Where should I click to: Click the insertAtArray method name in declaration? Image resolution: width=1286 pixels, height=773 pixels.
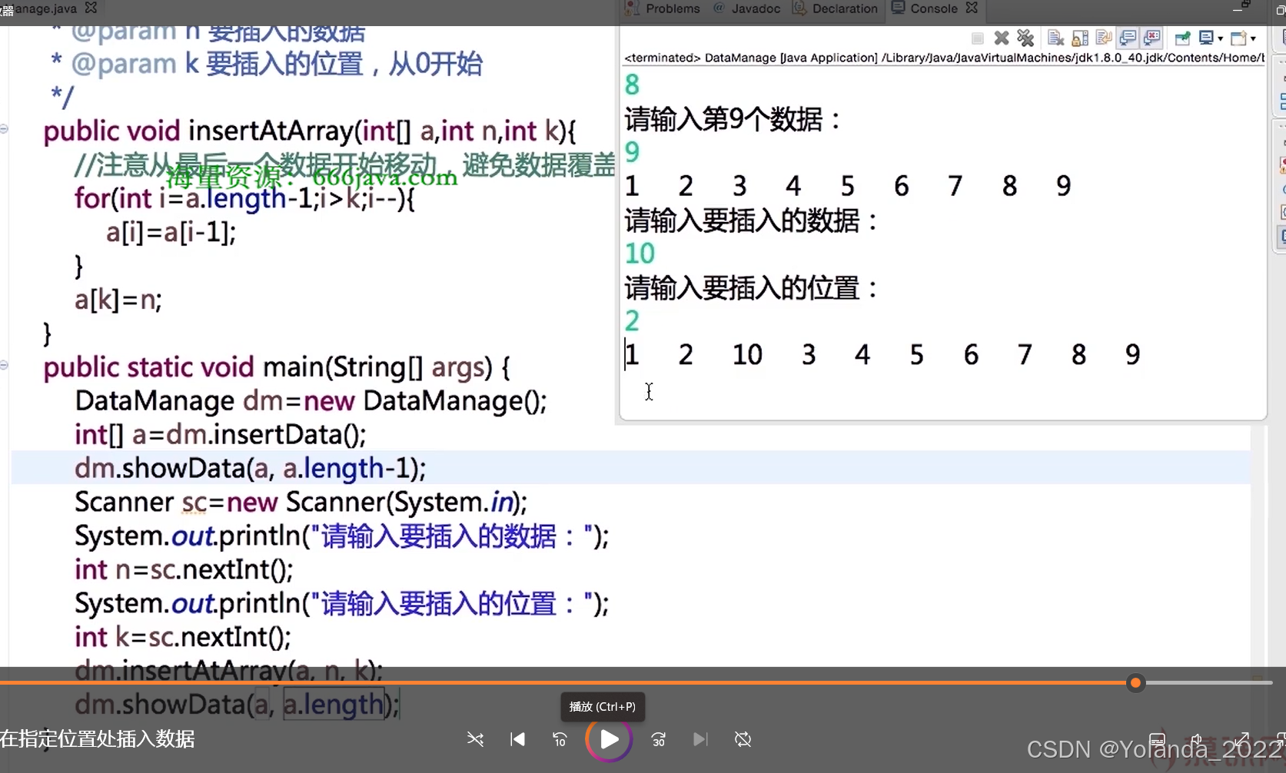coord(271,131)
